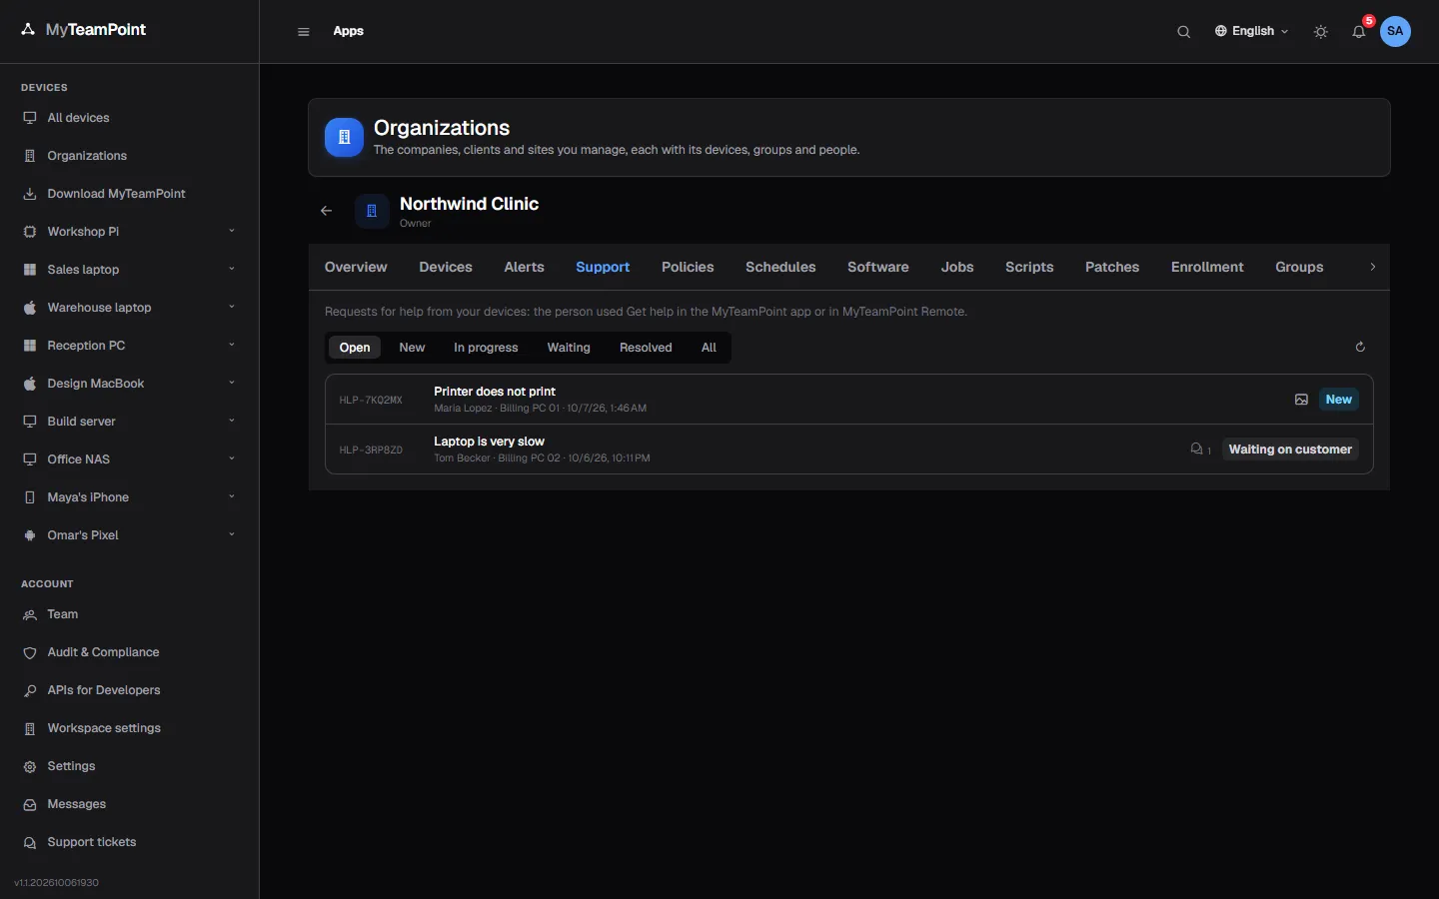Screen dimensions: 1439x899
Task: Click ticket ID HLP-7KQ2MX
Action: point(371,400)
